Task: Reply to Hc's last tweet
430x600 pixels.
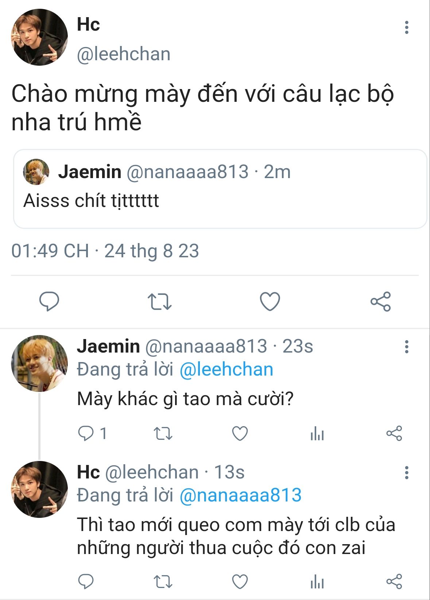Action: pyautogui.click(x=86, y=581)
